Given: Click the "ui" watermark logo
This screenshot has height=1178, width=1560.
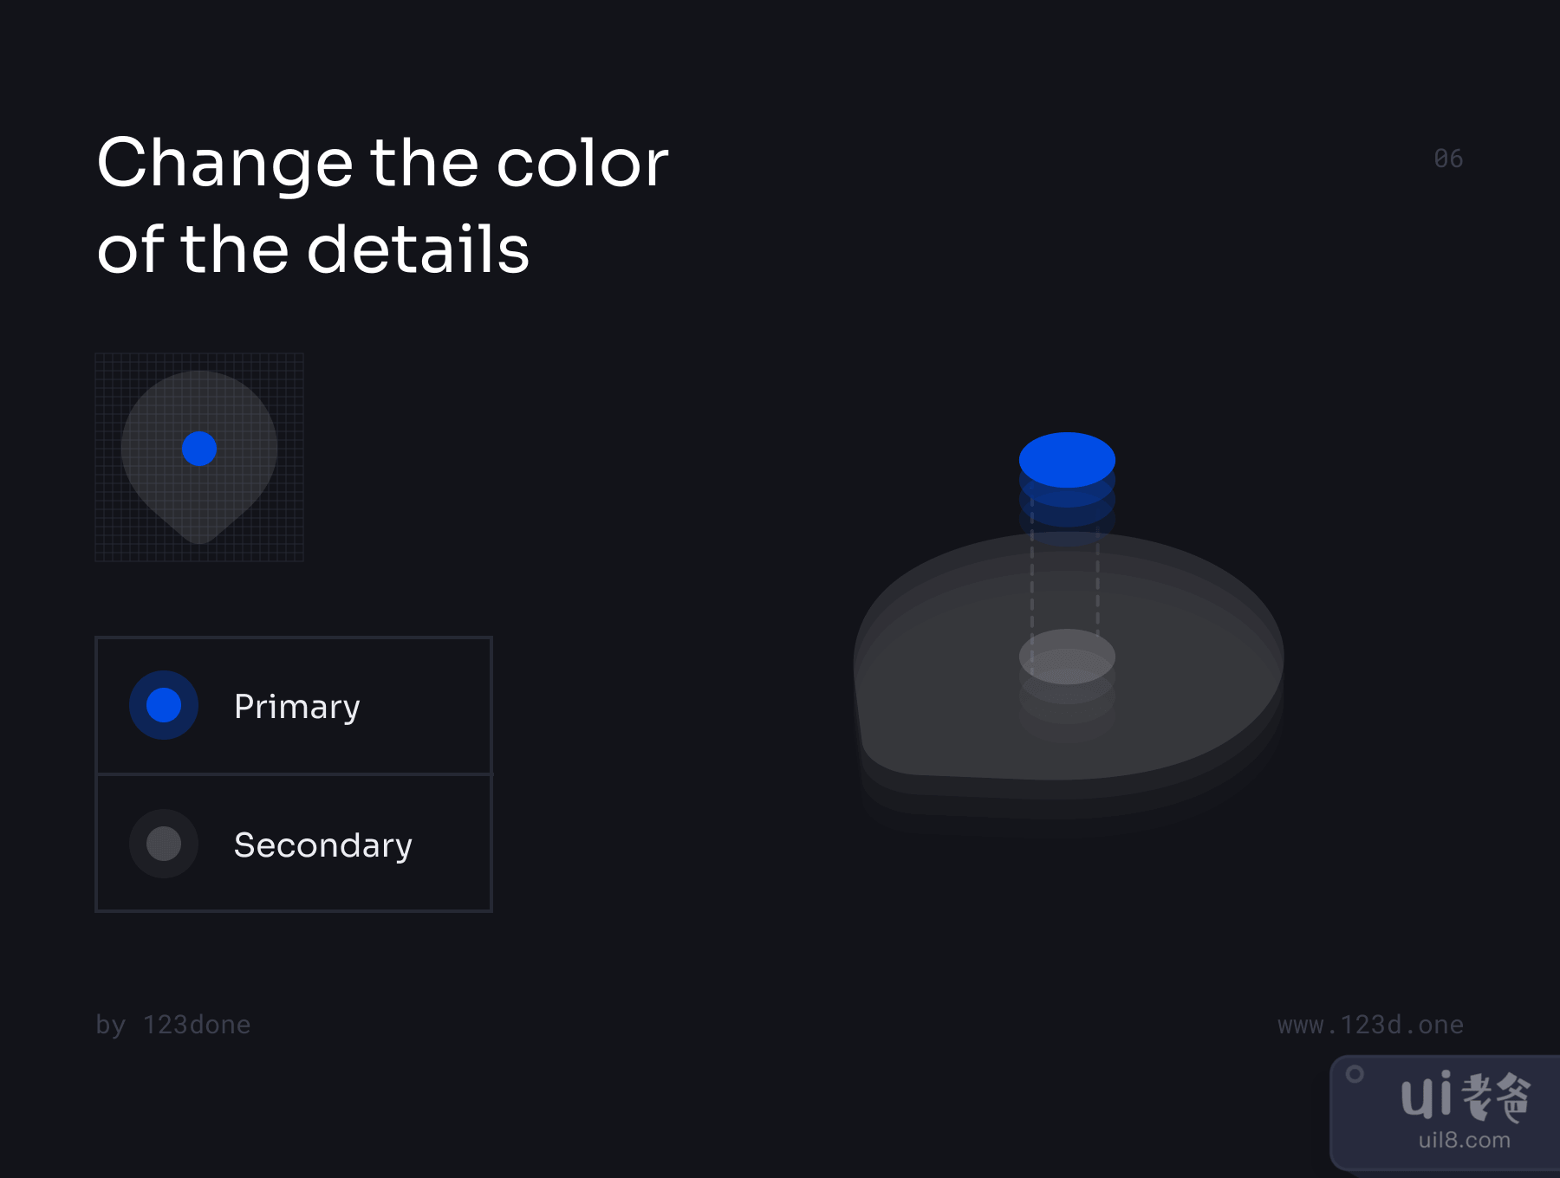Looking at the screenshot, I should (x=1427, y=1096).
